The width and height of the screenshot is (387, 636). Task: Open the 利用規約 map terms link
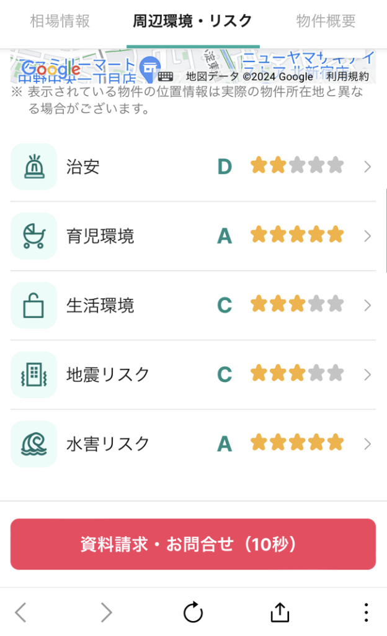pos(347,76)
